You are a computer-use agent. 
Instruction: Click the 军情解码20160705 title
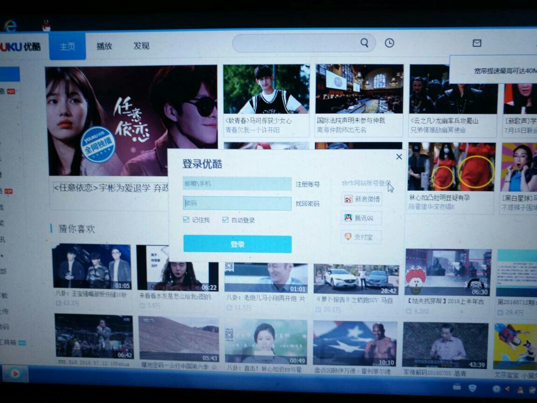coord(435,373)
